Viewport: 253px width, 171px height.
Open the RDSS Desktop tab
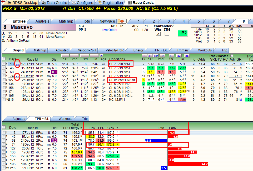pyautogui.click(x=22, y=3)
